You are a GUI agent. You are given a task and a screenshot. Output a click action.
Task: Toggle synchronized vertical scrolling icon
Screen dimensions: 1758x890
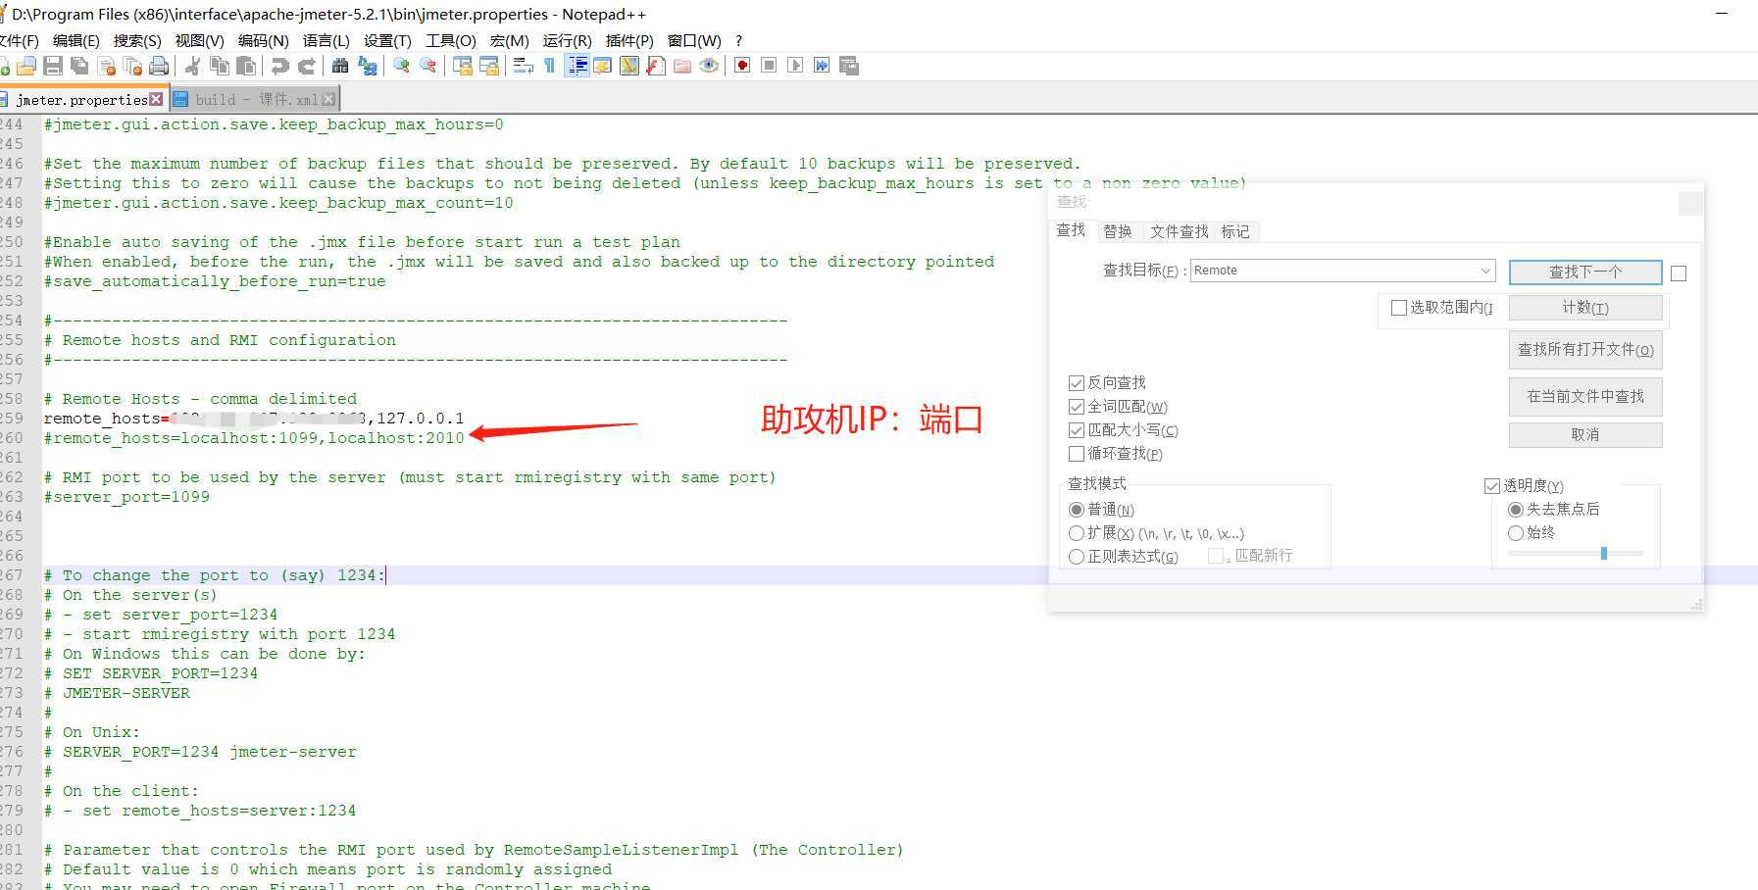462,66
